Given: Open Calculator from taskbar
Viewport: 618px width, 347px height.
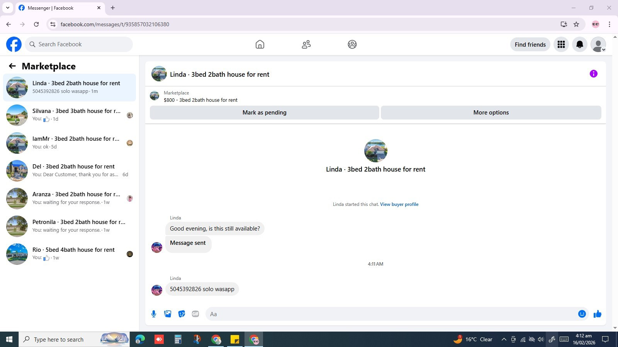Looking at the screenshot, I should (178, 339).
